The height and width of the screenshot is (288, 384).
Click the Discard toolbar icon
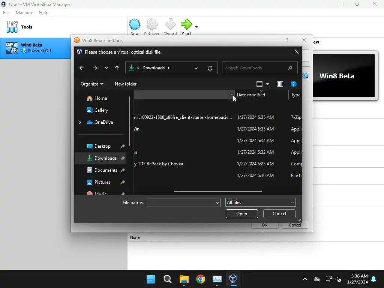(170, 27)
